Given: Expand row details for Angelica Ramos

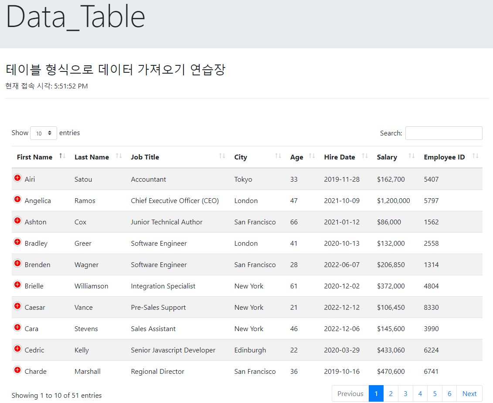Looking at the screenshot, I should pos(17,200).
